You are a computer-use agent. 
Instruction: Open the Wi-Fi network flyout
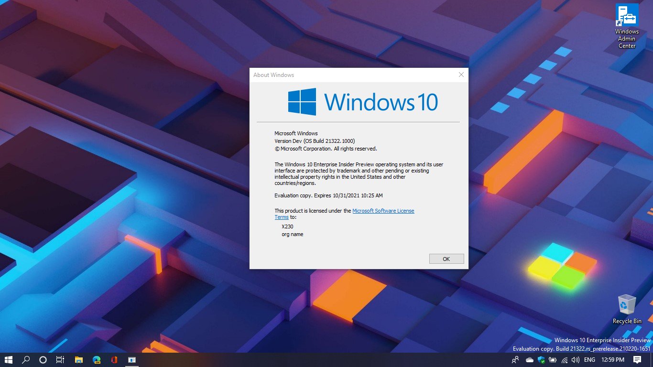click(564, 359)
